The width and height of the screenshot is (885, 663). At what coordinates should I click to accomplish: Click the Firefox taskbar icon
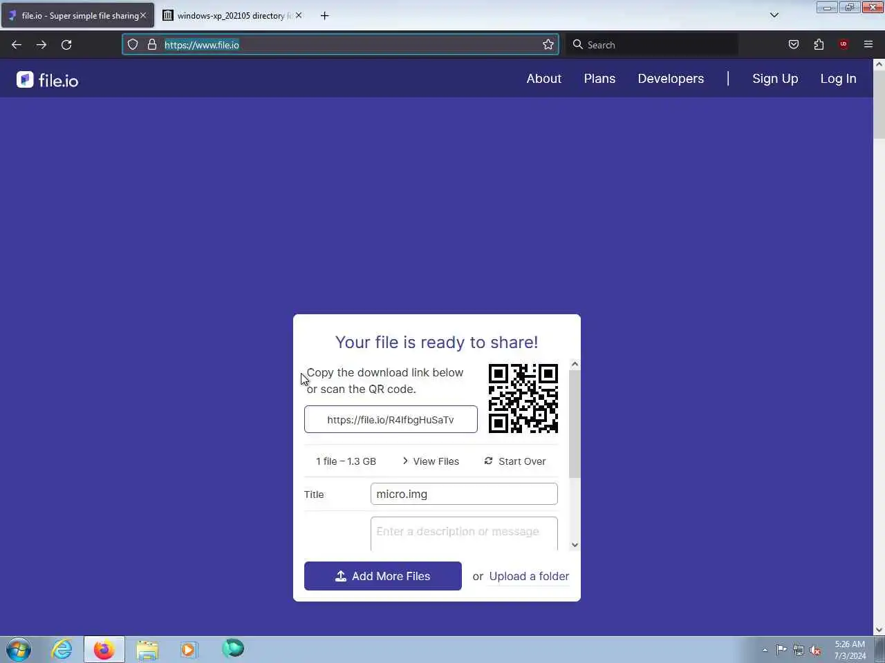coord(104,649)
